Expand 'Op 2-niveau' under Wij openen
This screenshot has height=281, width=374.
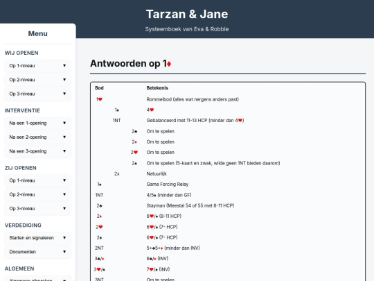pyautogui.click(x=37, y=80)
